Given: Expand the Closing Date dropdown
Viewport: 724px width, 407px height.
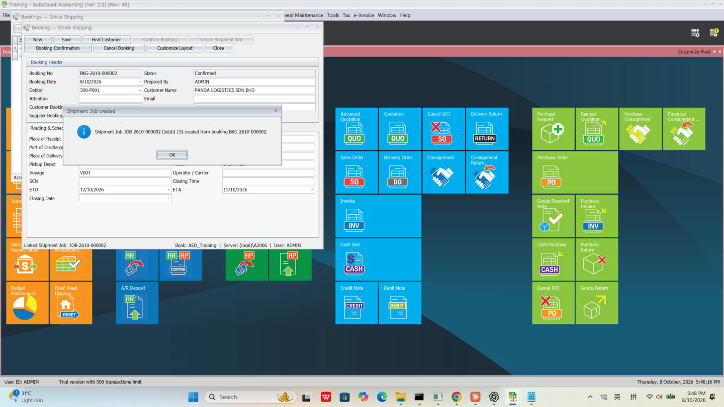Looking at the screenshot, I should click(169, 198).
